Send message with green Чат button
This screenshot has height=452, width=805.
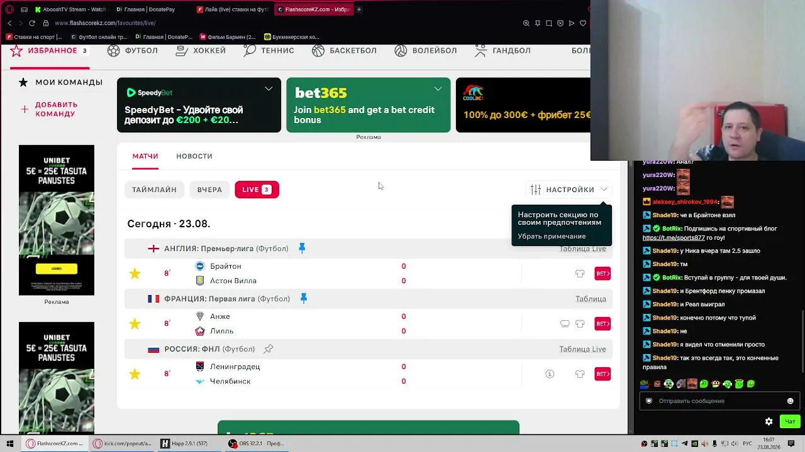[790, 421]
